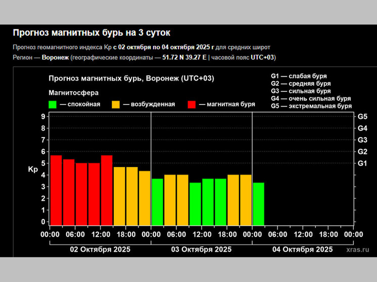Viewport: 377px width, 282px height.
Task: Click the 'Магнитосфера' legend heading
Action: click(73, 93)
